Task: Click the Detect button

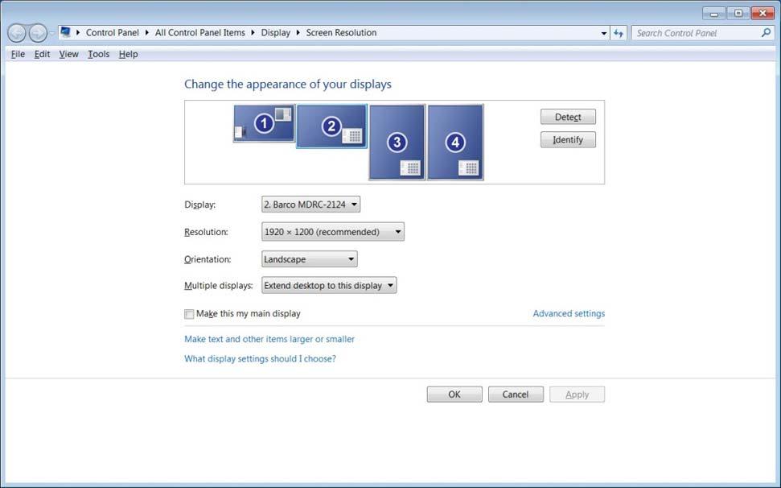Action: [x=568, y=117]
